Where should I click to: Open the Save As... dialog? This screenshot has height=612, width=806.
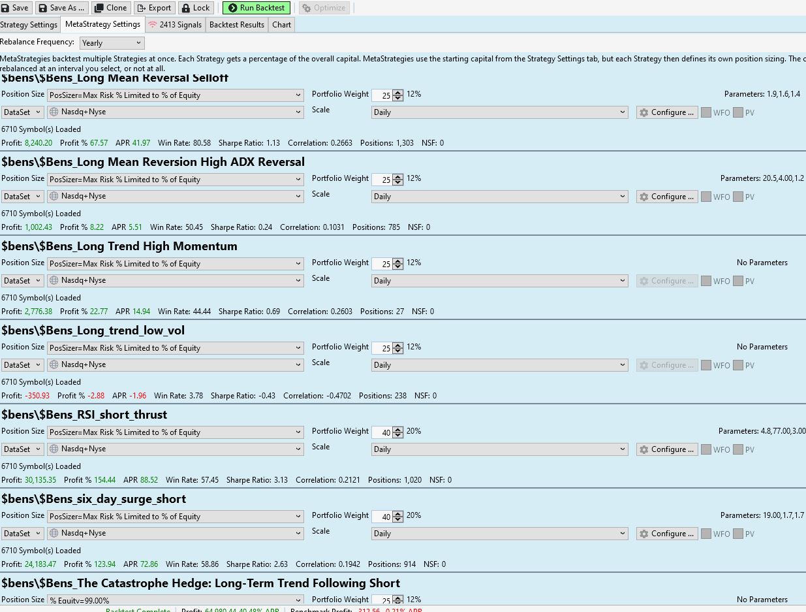pos(63,8)
